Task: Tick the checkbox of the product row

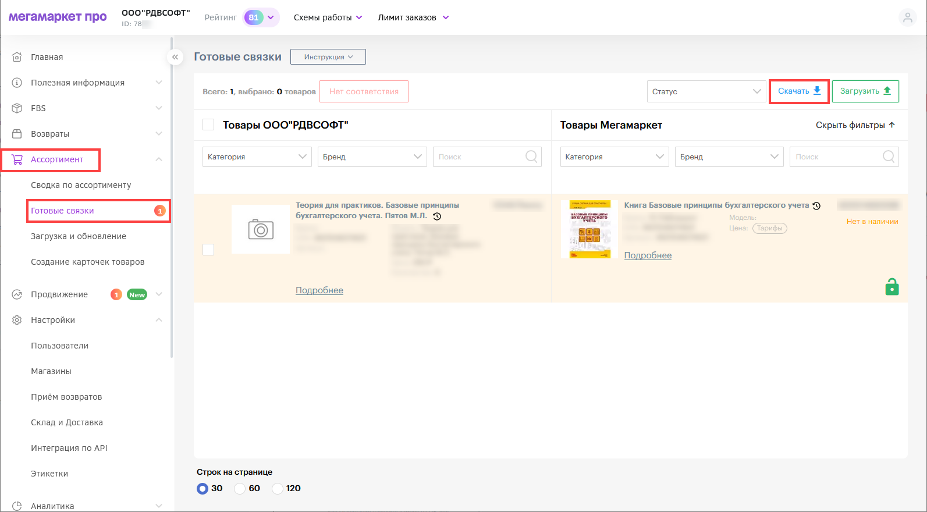Action: coord(208,250)
